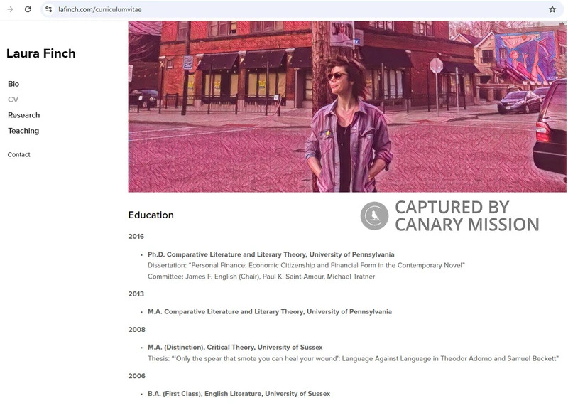Select the 2008 year label
Viewport: 568px width, 413px height.
coord(136,330)
